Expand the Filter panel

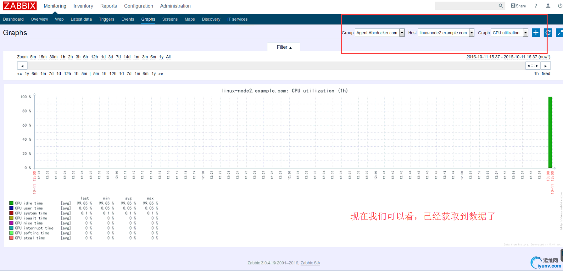point(284,47)
